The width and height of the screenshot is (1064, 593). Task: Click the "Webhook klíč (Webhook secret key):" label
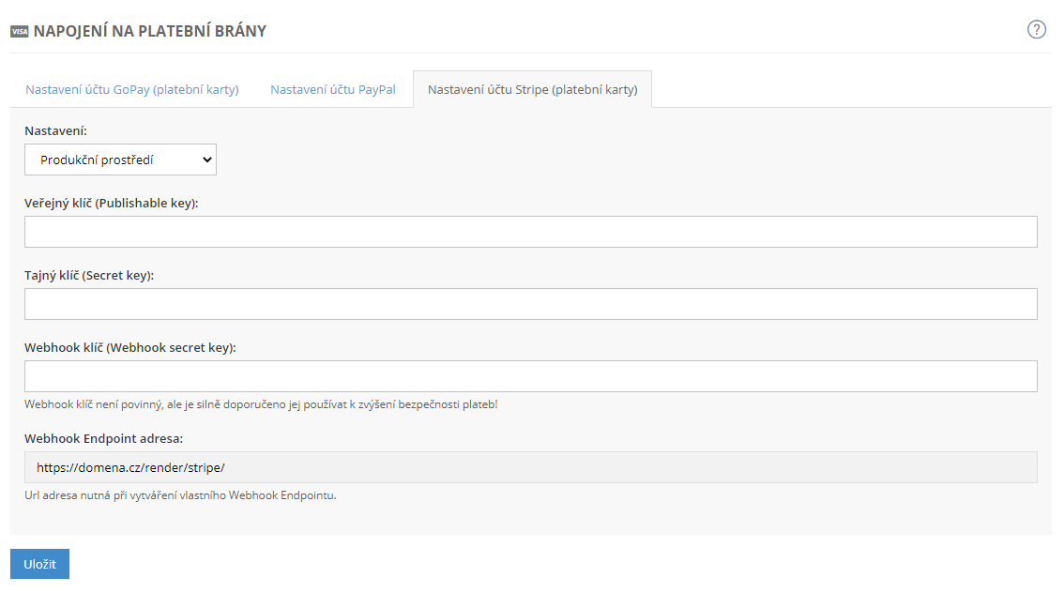[x=130, y=347]
